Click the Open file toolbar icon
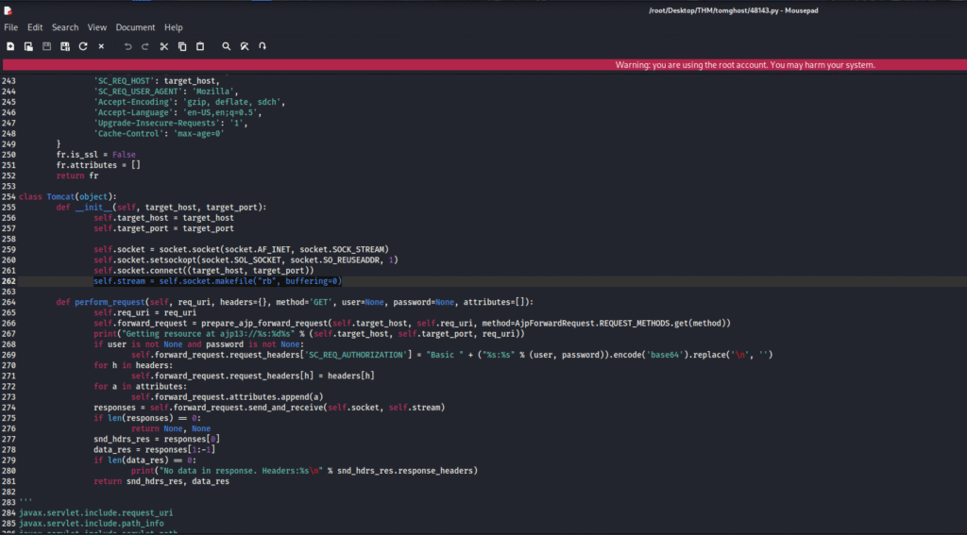Image resolution: width=967 pixels, height=535 pixels. [28, 46]
